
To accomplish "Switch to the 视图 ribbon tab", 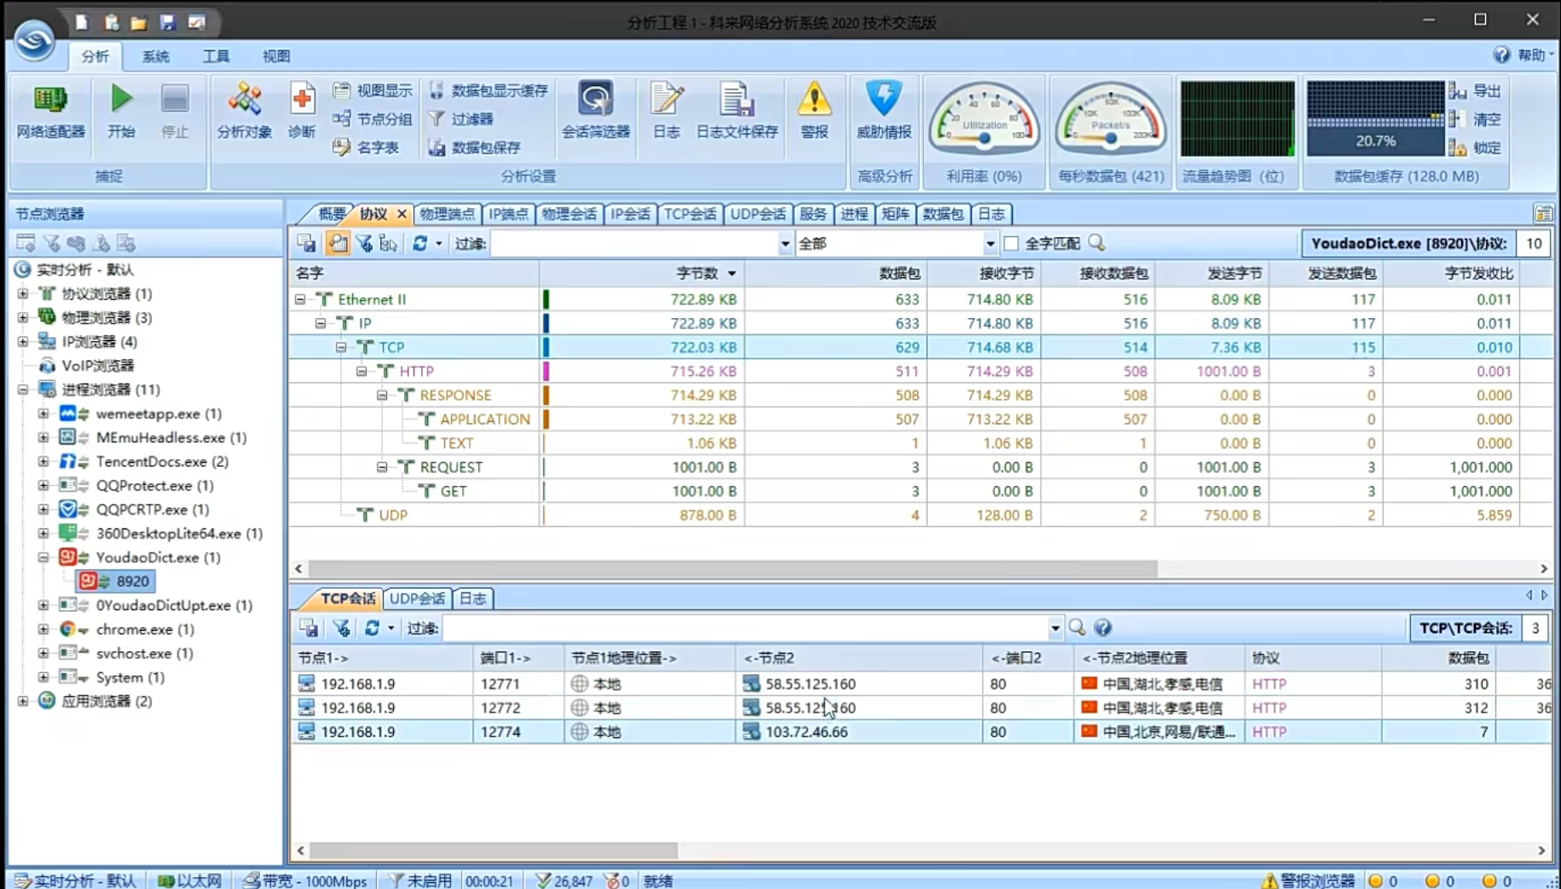I will point(276,56).
